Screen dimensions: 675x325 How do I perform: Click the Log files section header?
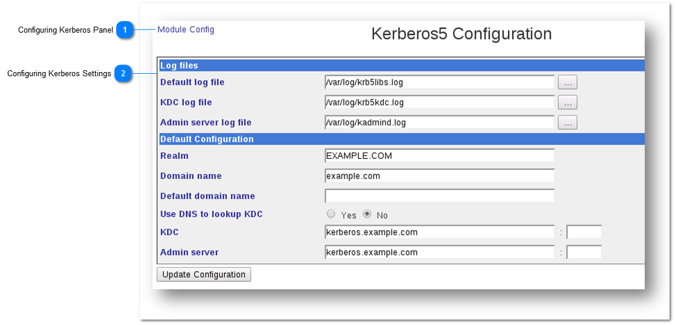pos(401,66)
